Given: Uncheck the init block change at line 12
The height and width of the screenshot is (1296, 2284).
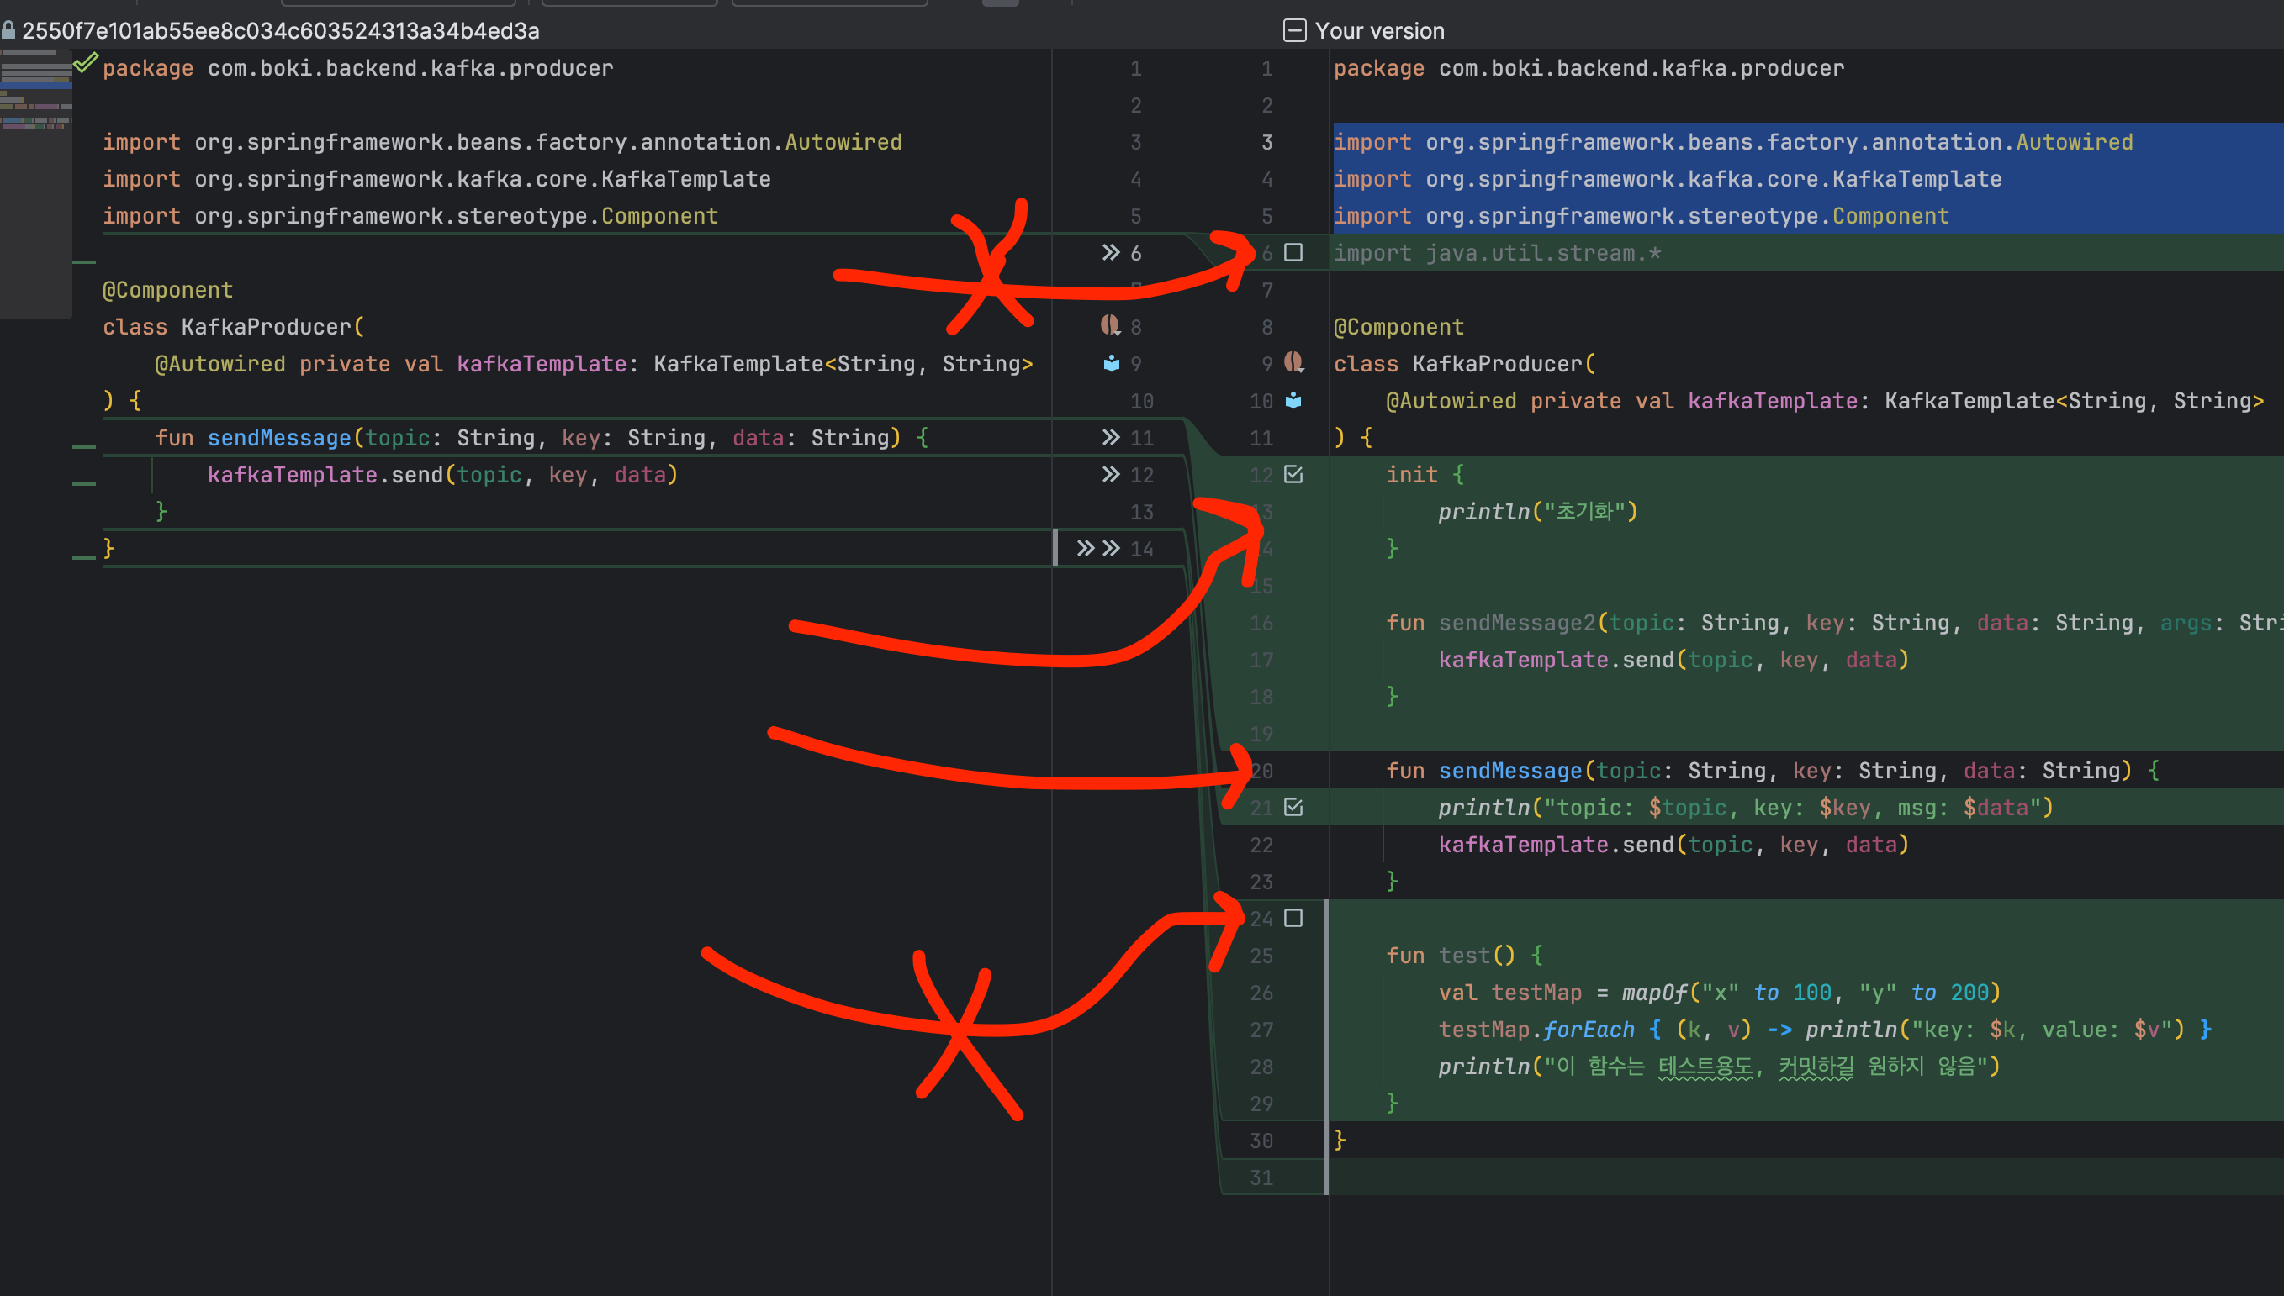Looking at the screenshot, I should 1294,474.
